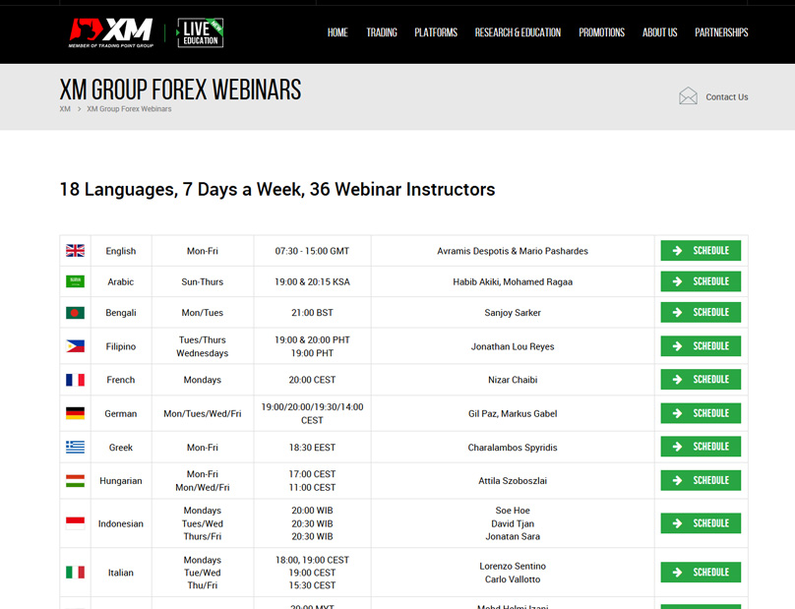Click 'Avramis Despotis & Mario Pashardes' instructors
The image size is (795, 609).
coord(513,251)
